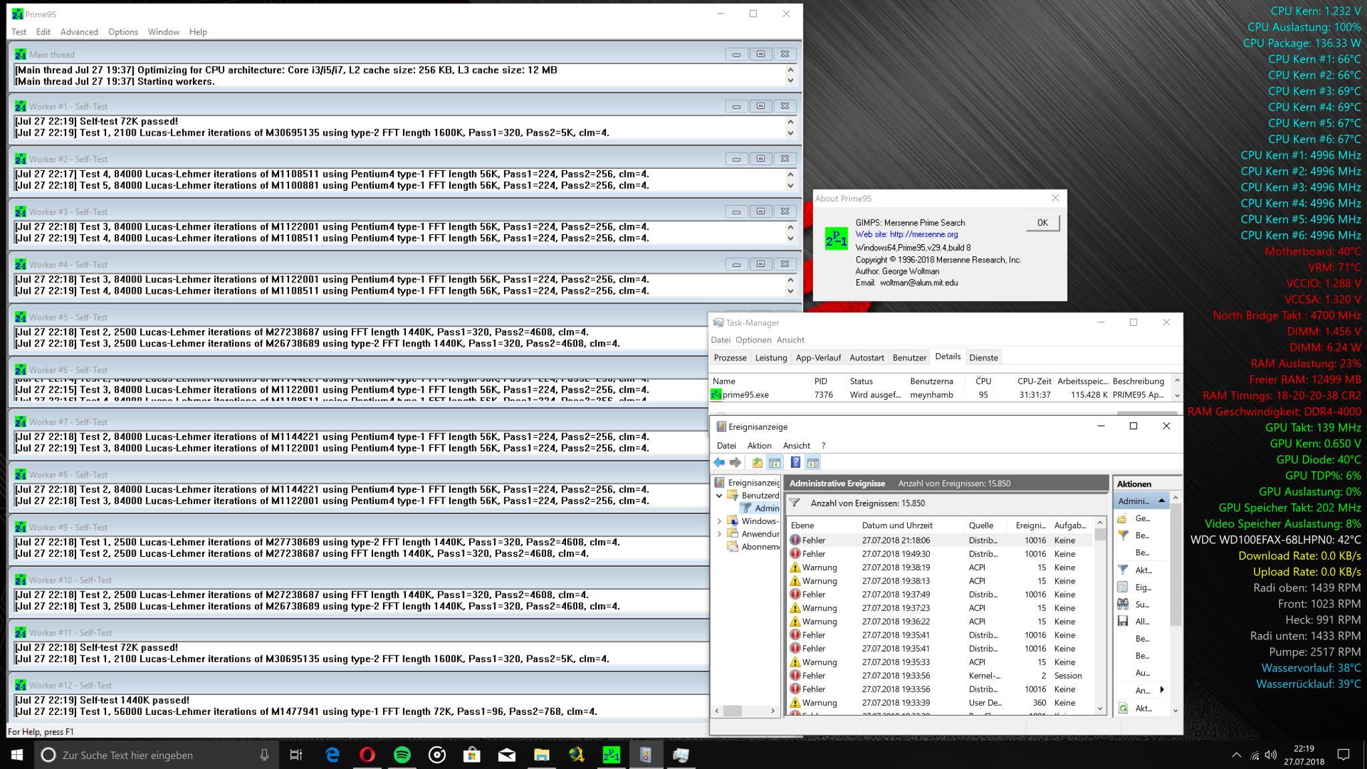Open the Test menu in Prime95
Screen dimensions: 1367x769
[x=19, y=31]
